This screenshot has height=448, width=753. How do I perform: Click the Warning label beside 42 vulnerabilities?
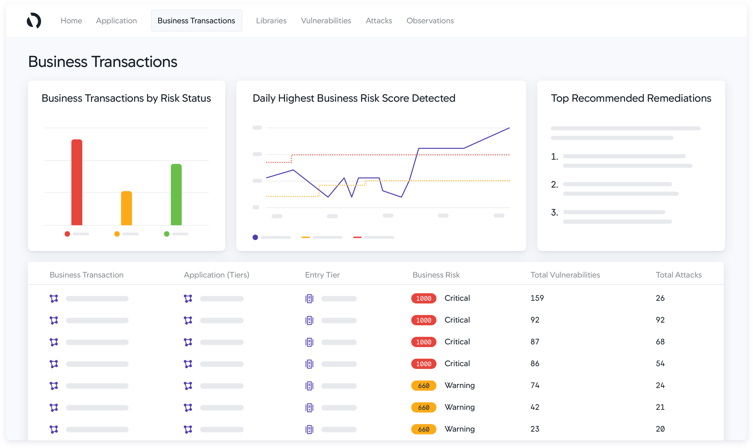(x=460, y=407)
